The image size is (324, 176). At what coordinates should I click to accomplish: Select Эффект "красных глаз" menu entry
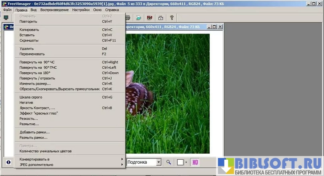[39, 113]
